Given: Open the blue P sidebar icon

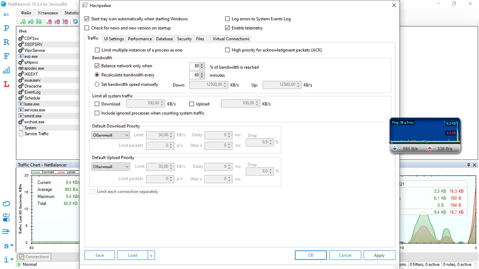Looking at the screenshot, I should (6, 28).
